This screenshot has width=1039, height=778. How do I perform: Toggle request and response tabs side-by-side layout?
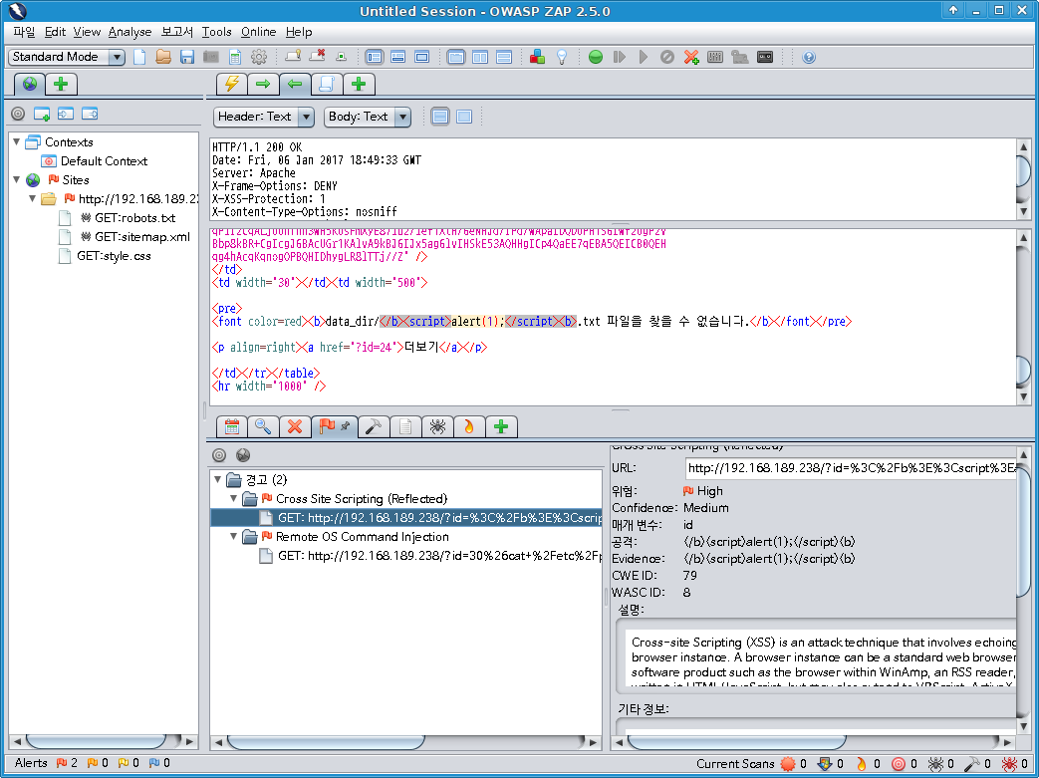click(x=480, y=57)
